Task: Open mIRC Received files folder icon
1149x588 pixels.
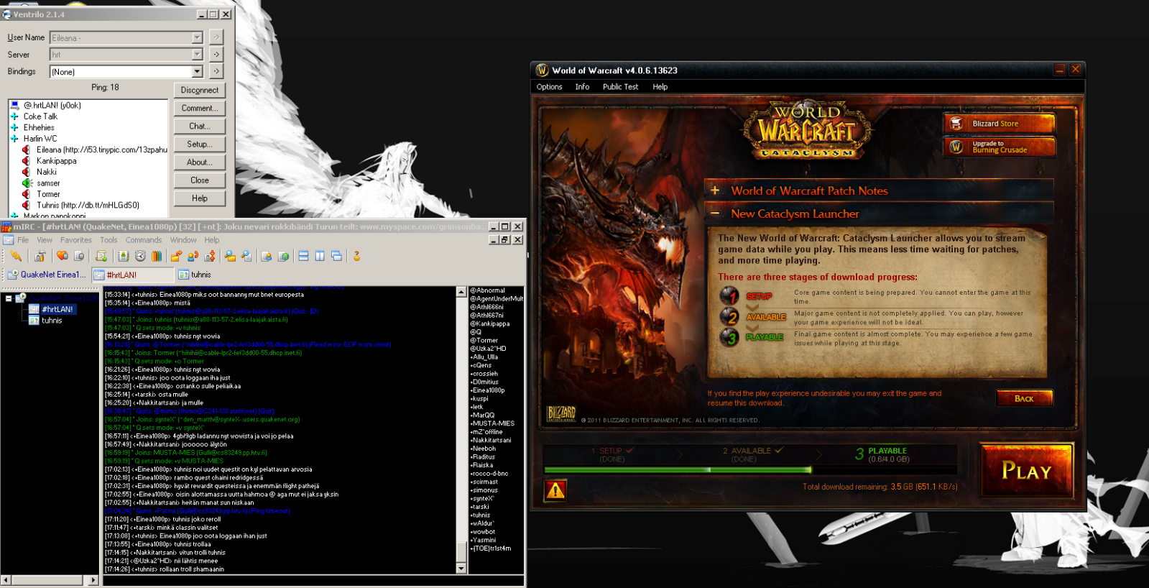Action: coord(230,256)
